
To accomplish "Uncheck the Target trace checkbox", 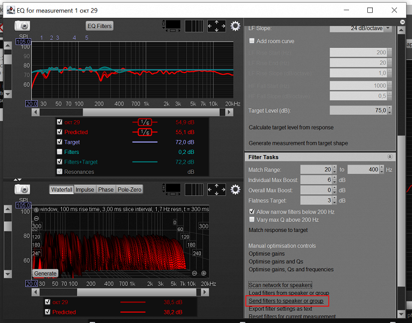I will click(60, 142).
